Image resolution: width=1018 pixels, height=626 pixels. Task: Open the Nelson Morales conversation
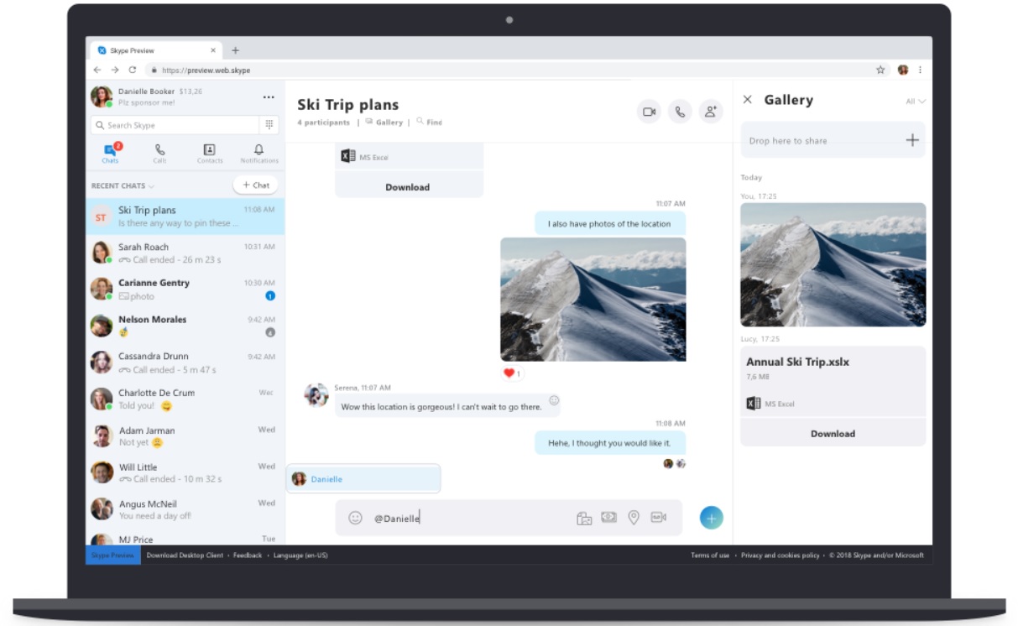185,326
